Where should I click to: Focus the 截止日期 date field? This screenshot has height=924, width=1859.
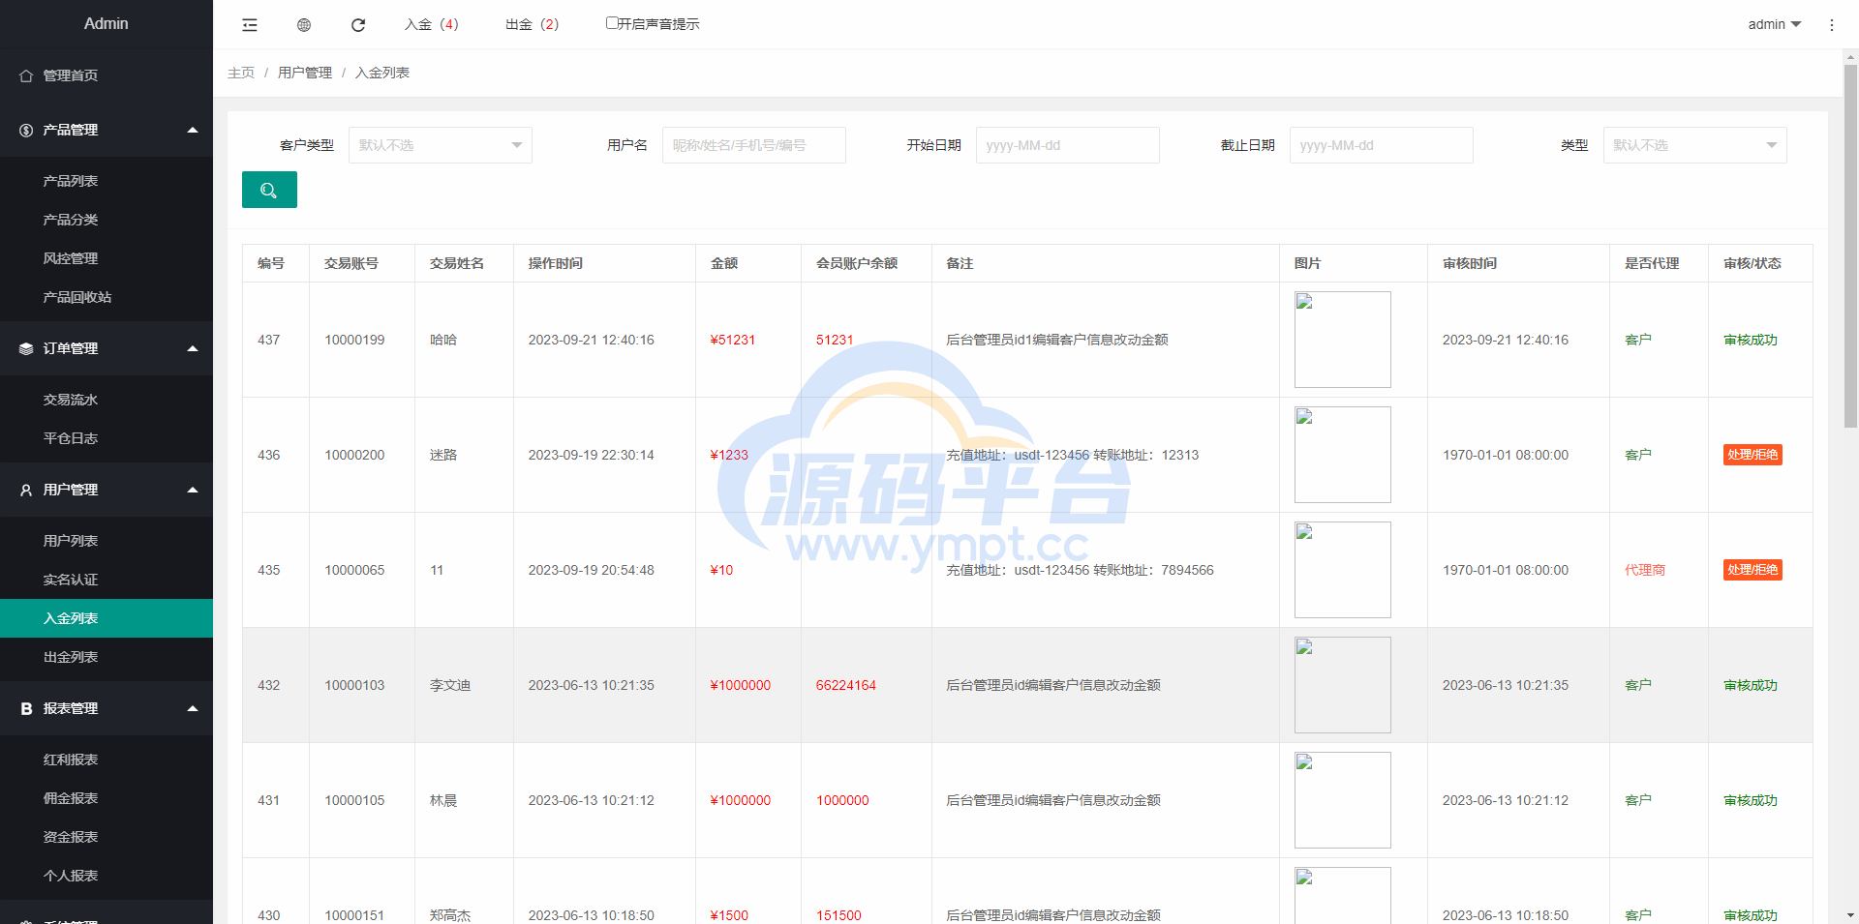pyautogui.click(x=1382, y=145)
